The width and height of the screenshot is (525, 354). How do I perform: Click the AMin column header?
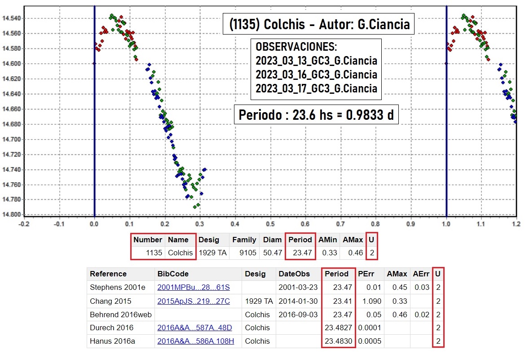pyautogui.click(x=327, y=240)
